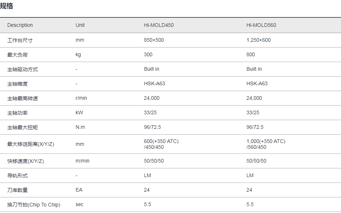Click the 规格 section heading
This screenshot has height=213, width=341.
click(x=7, y=6)
